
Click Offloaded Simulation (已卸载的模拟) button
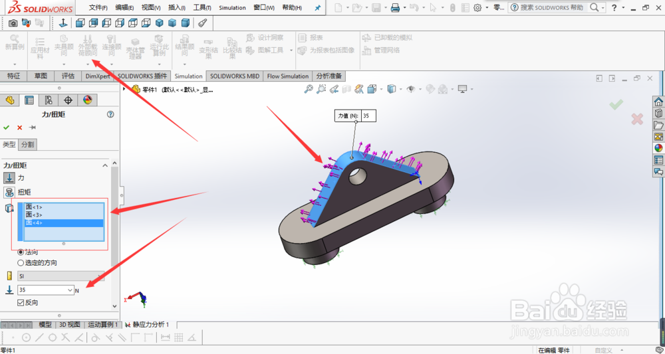point(387,38)
